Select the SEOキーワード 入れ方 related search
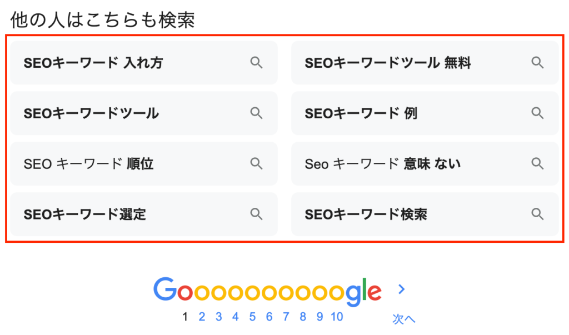The image size is (569, 335). coord(93,63)
